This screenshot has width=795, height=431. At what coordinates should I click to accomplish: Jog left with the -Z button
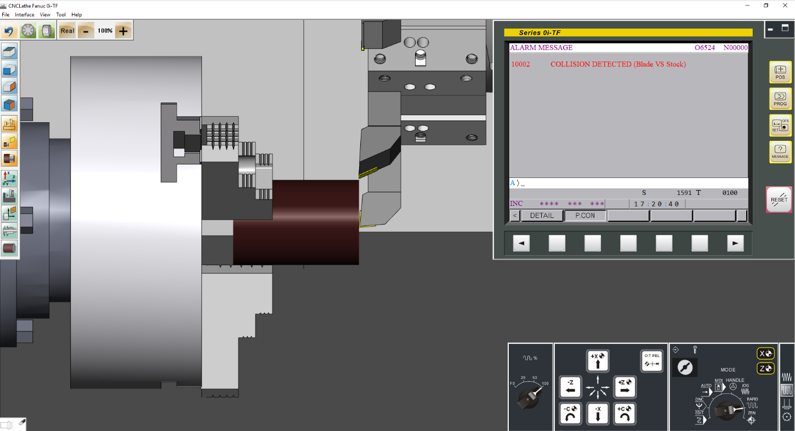coord(570,387)
